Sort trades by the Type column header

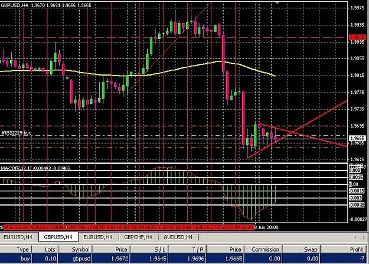[x=16, y=249]
